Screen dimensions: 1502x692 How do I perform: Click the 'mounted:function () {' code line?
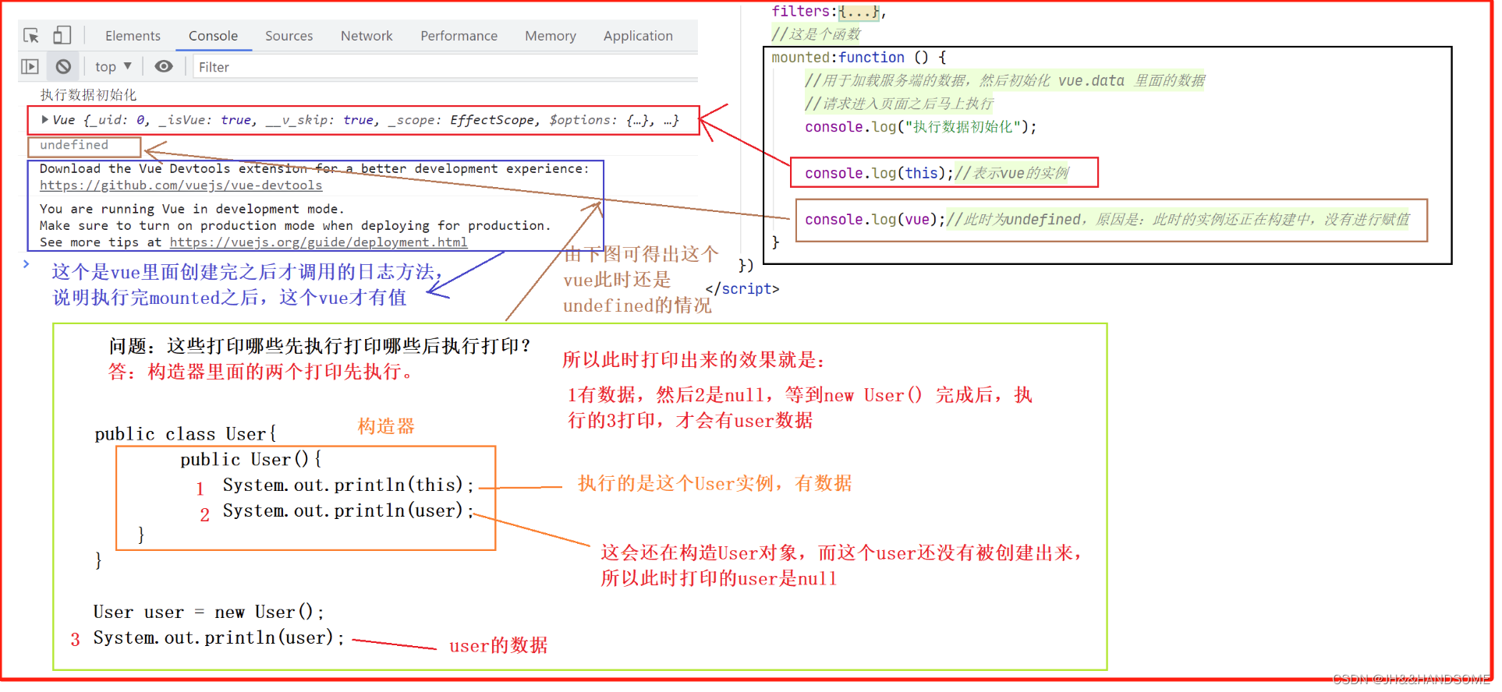pyautogui.click(x=859, y=58)
